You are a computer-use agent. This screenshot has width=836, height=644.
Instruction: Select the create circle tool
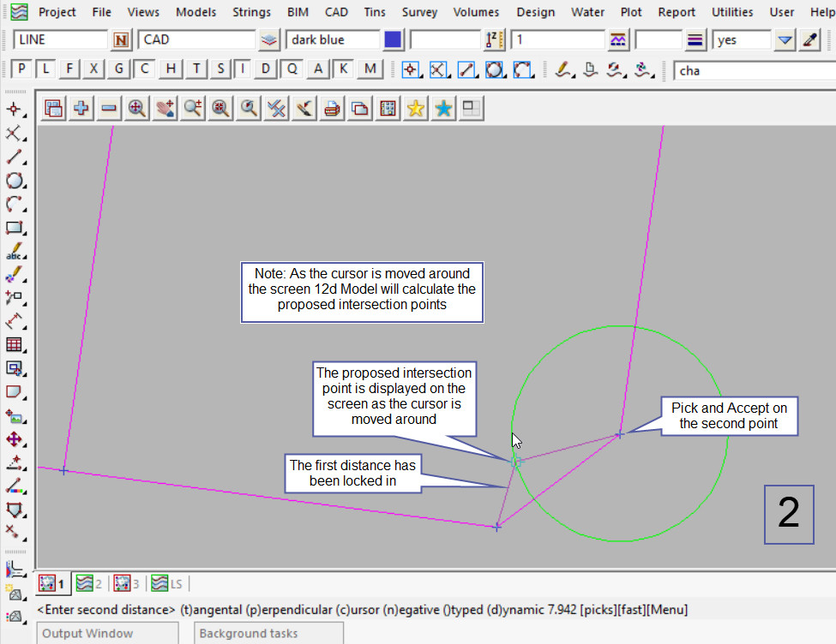[14, 181]
